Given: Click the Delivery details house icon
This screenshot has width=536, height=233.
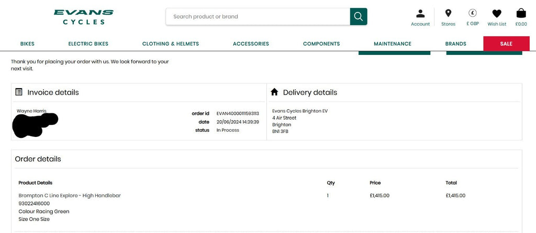Looking at the screenshot, I should 274,92.
